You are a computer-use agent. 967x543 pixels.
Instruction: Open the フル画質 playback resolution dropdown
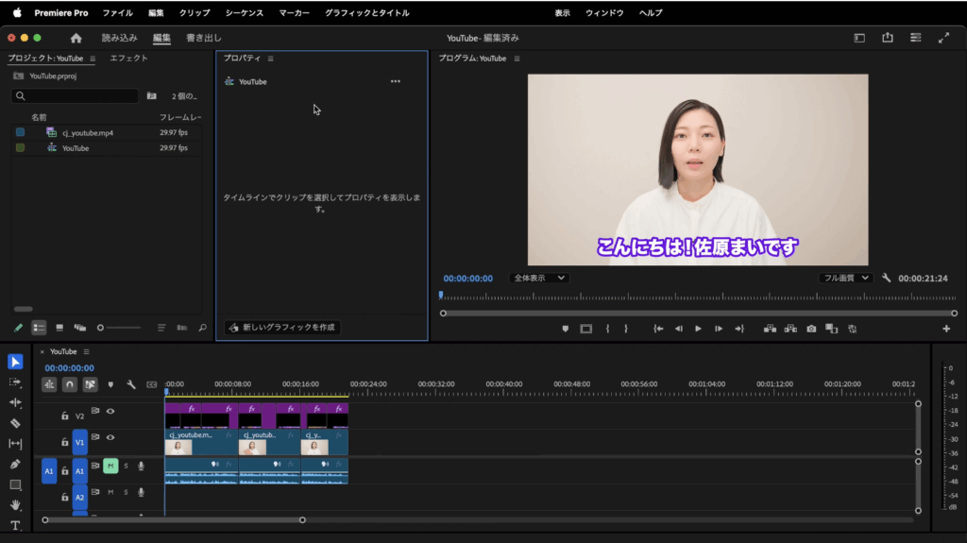coord(844,279)
